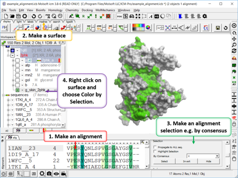
Task: Toggle g_skin_2phk_a surface visibility box
Action: click(x=17, y=90)
